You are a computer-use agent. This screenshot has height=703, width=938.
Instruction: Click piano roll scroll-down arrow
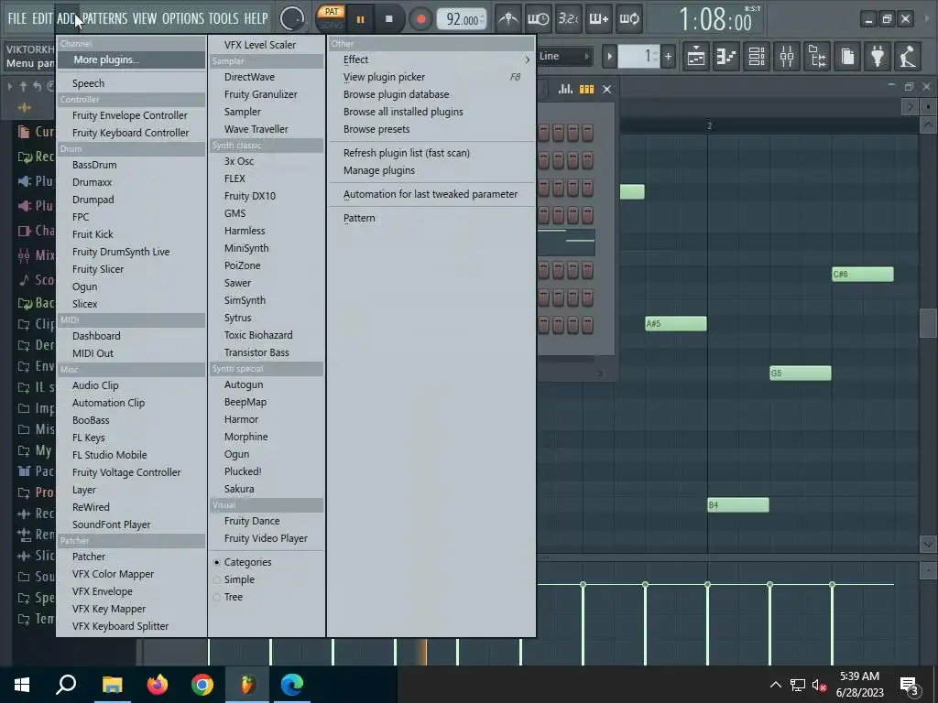point(928,545)
